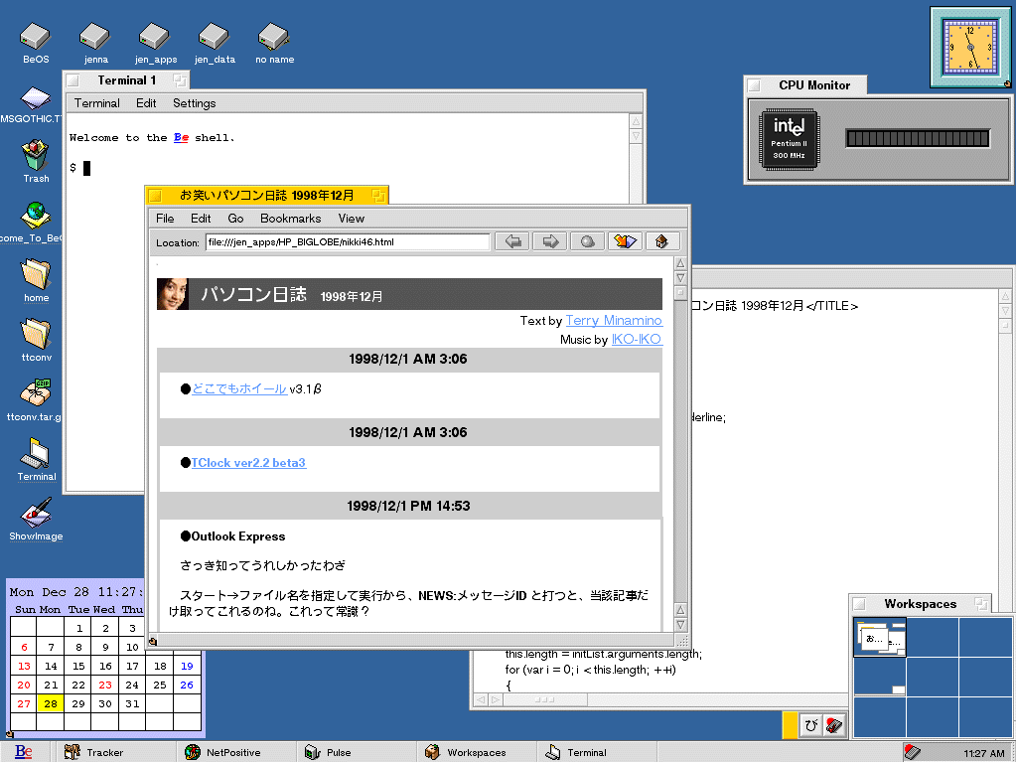
Task: Open the TClock ver2.2 beta3 link
Action: (x=248, y=463)
